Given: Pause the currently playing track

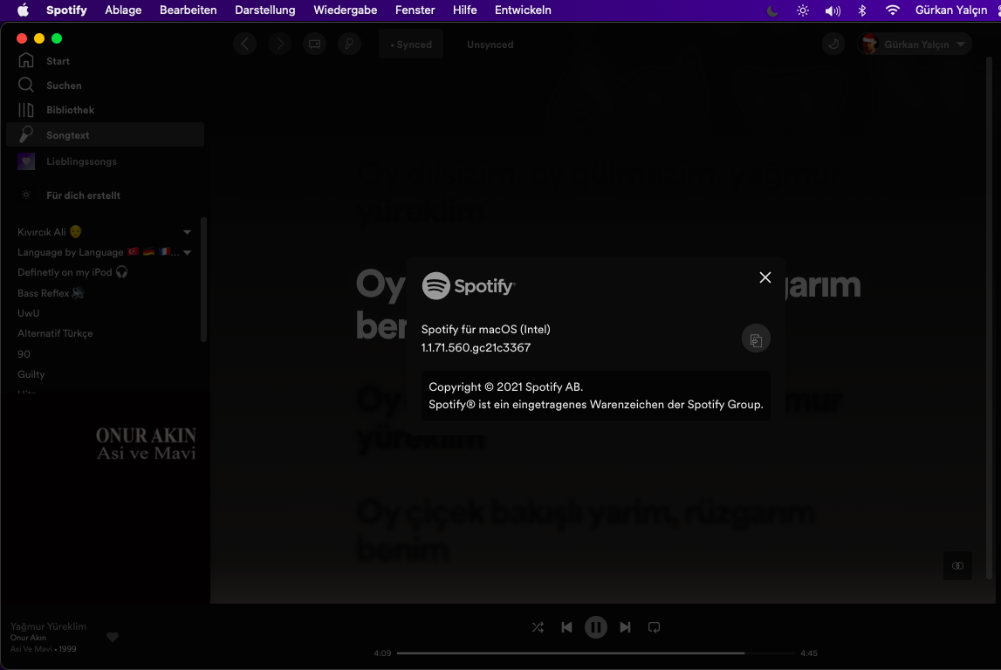Looking at the screenshot, I should click(596, 627).
